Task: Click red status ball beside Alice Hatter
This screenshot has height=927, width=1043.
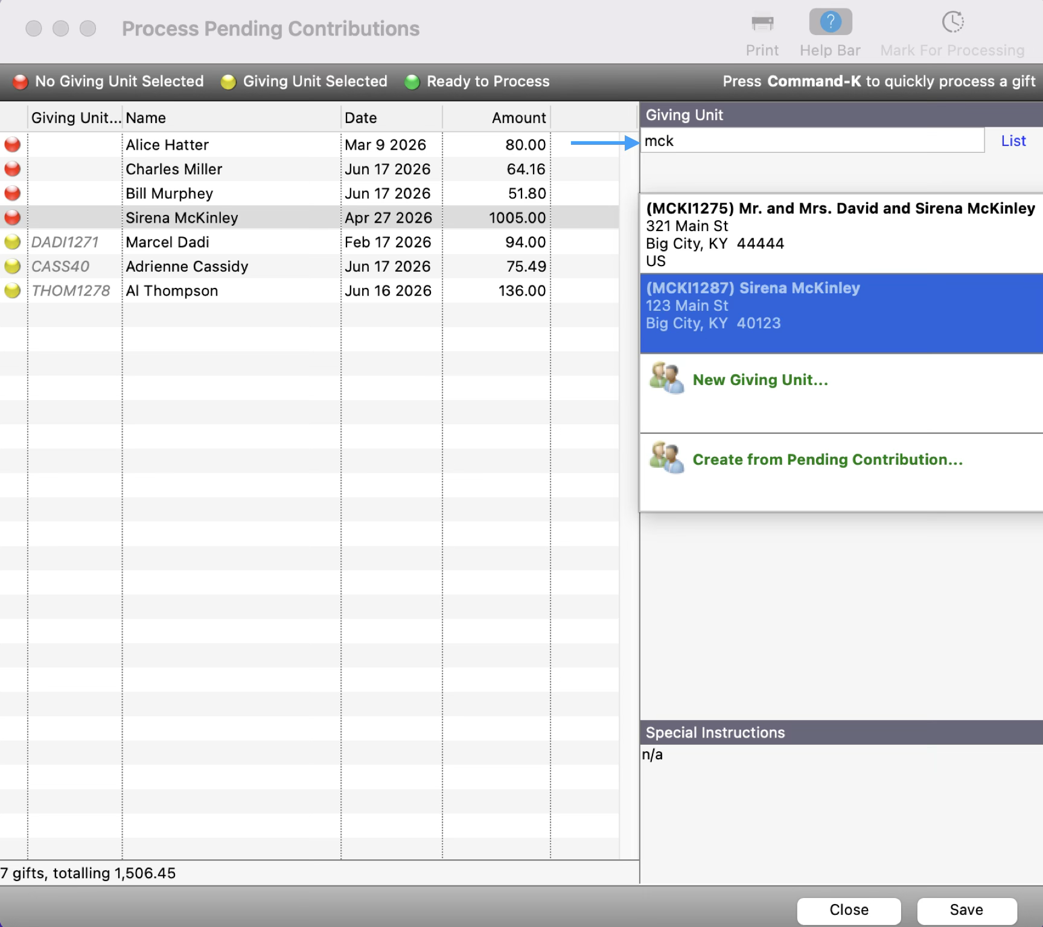Action: [12, 145]
